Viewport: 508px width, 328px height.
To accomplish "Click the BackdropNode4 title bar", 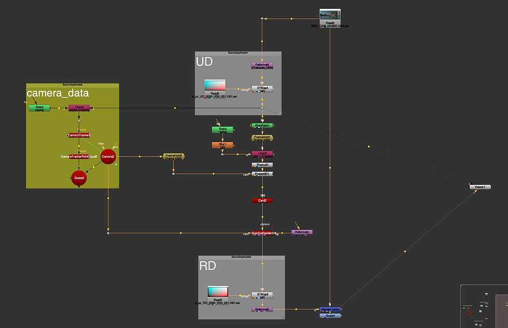I will tap(238, 53).
